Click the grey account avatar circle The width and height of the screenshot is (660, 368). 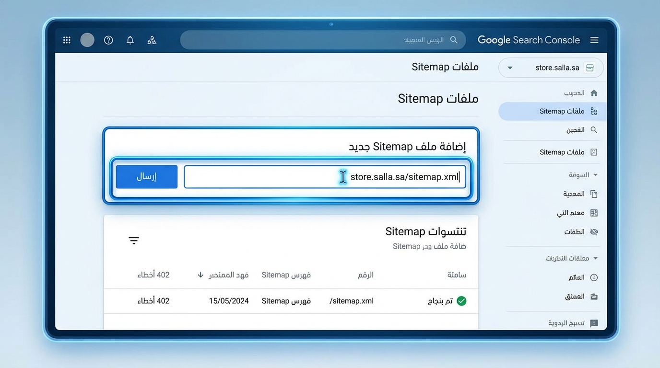(87, 40)
